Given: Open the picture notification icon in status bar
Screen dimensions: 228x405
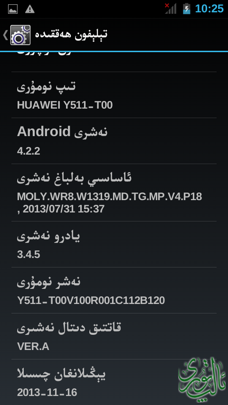Looking at the screenshot, I should tap(13, 9).
